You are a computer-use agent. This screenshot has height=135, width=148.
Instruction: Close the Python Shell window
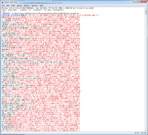pyautogui.click(x=144, y=1)
